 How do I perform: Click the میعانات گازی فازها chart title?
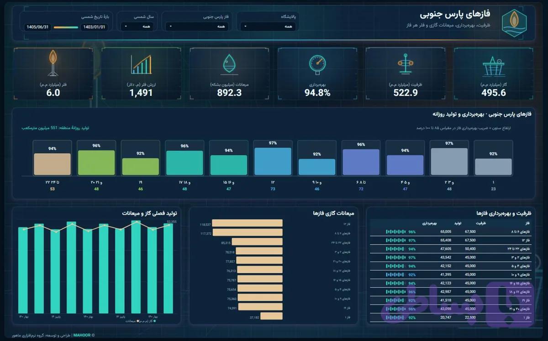334,213
